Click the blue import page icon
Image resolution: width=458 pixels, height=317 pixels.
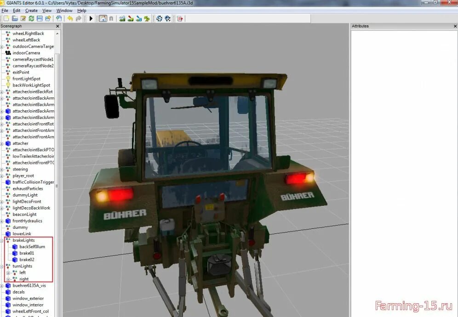(59, 19)
